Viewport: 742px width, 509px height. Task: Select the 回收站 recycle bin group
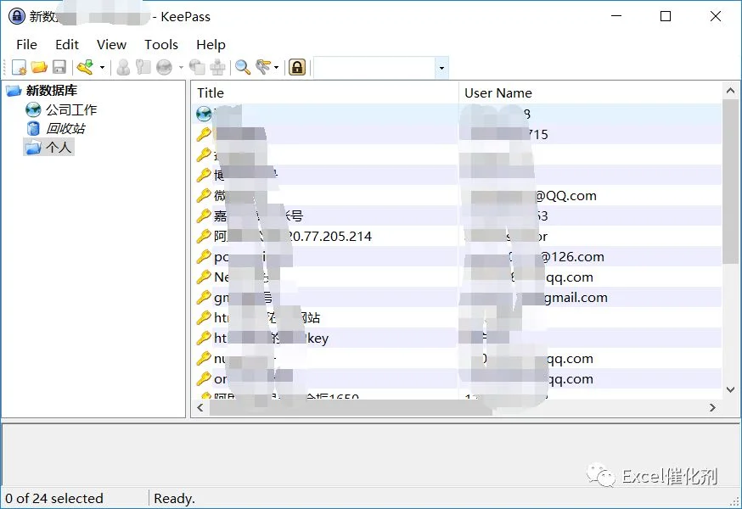pyautogui.click(x=65, y=128)
